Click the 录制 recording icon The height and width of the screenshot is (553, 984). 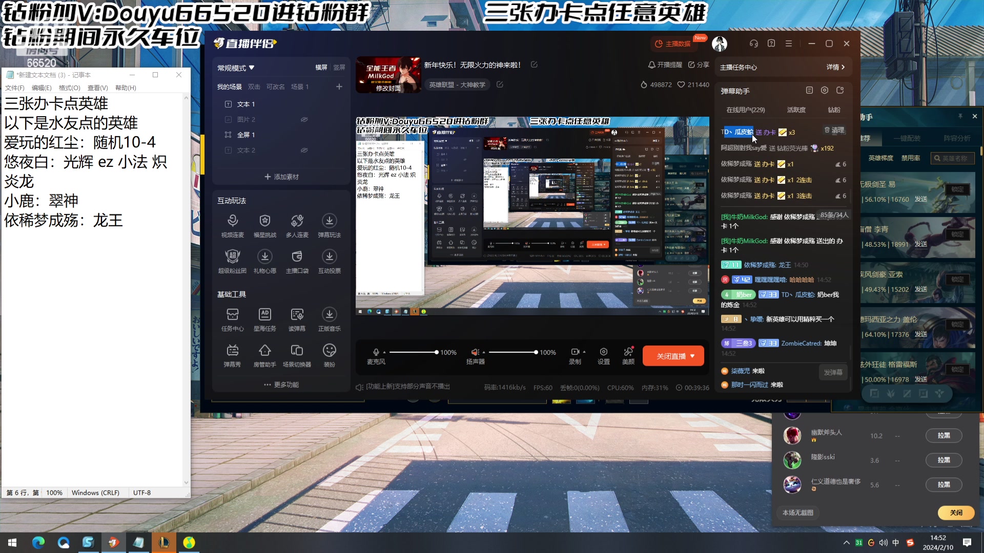[x=575, y=352]
